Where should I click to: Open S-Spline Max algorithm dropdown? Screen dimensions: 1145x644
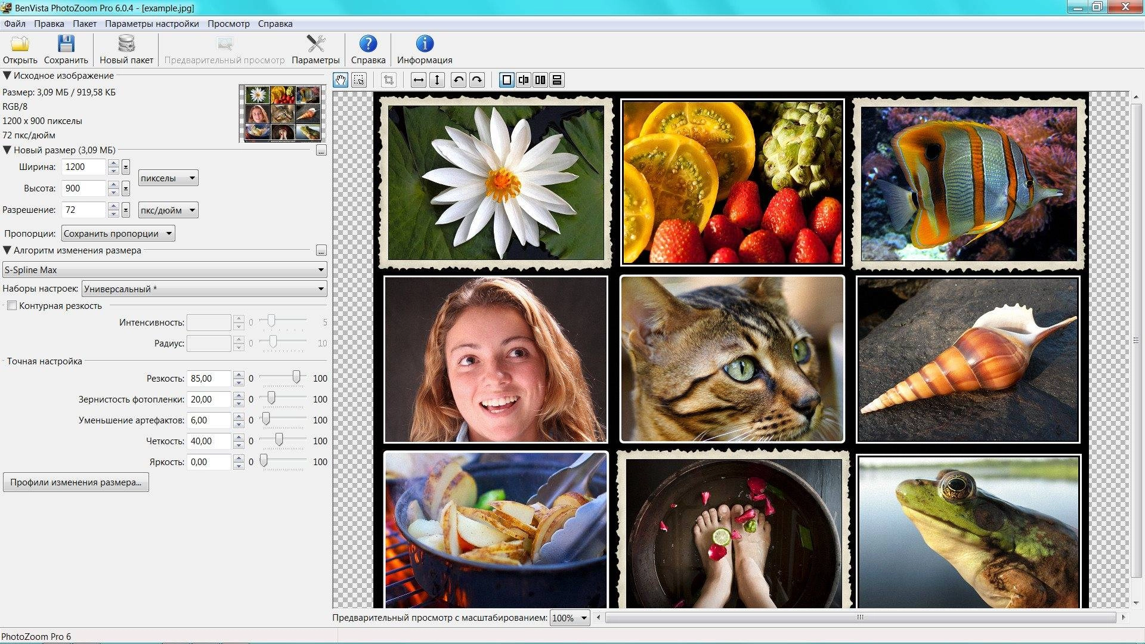tap(165, 270)
